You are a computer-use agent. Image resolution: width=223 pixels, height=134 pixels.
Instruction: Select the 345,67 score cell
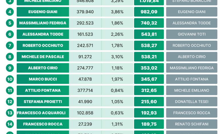(149, 79)
